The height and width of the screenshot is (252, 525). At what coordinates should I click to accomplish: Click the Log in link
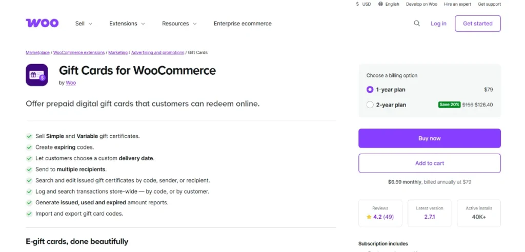click(438, 24)
